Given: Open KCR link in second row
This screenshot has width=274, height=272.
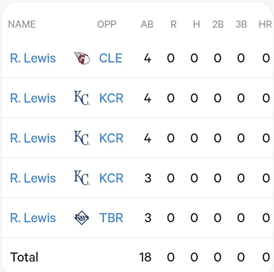Looking at the screenshot, I should click(x=111, y=98).
